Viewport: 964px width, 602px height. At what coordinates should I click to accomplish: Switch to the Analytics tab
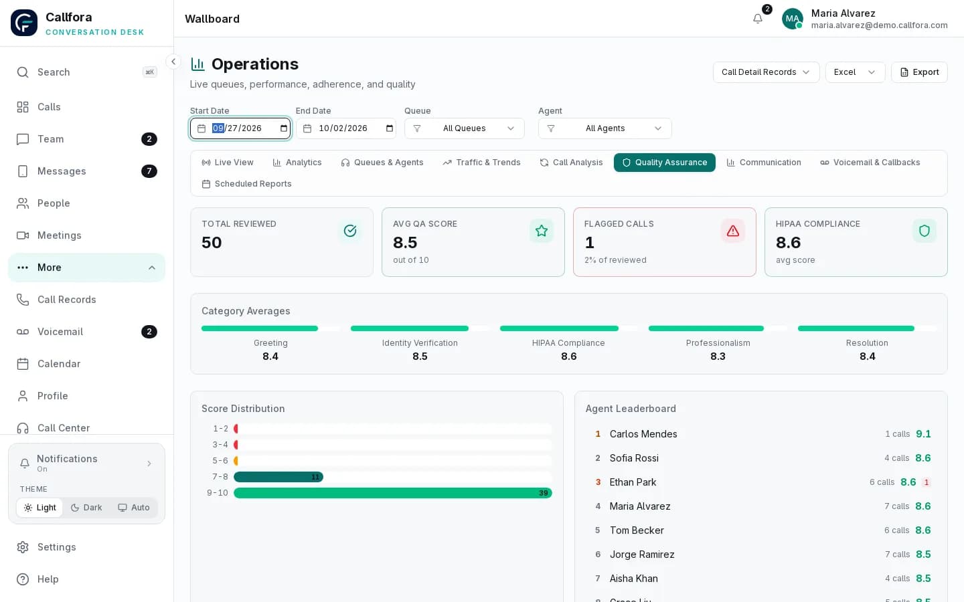click(297, 163)
